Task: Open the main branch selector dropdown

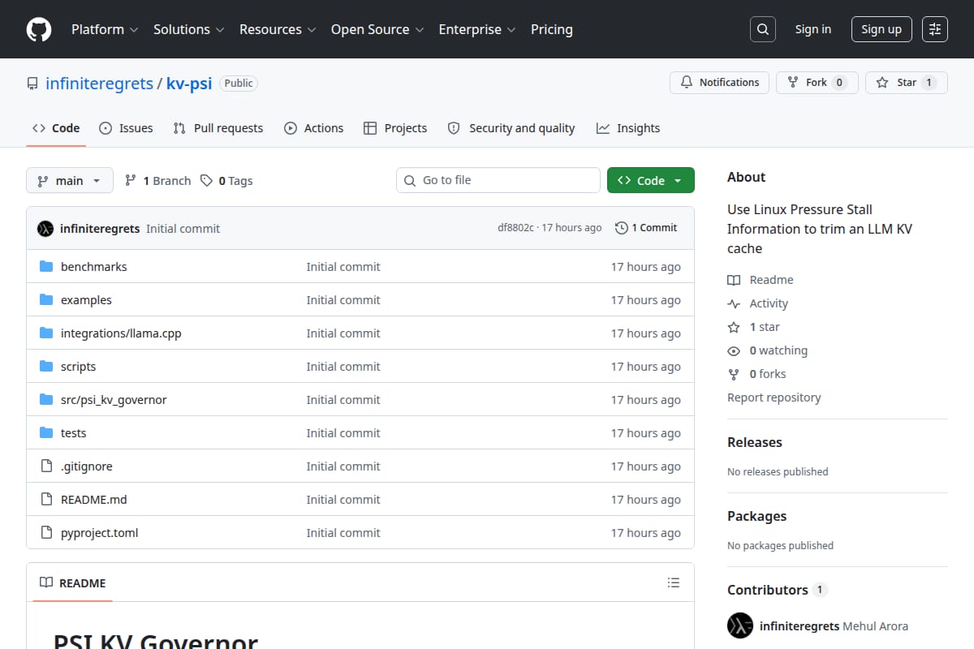Action: click(x=69, y=181)
